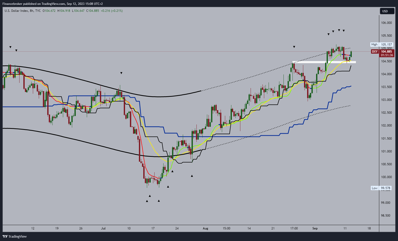Click the countdown timer 01:51:36

pos(387,55)
